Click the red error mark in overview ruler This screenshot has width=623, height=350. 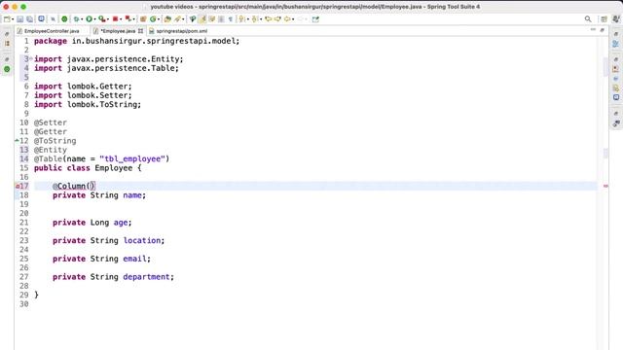(x=605, y=186)
